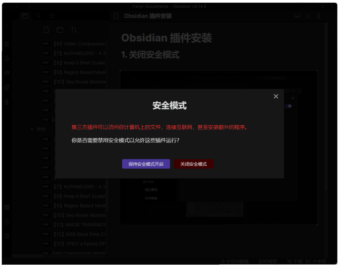Collapse the right sidebar arrow

[x=333, y=27]
